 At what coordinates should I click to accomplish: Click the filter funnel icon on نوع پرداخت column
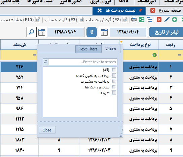click(x=121, y=42)
